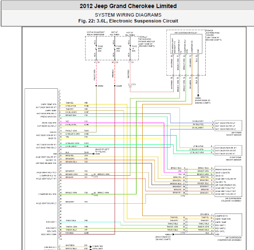Click the "VIO" wire label at module pin 11
The image size is (254, 250).
[x=67, y=121]
